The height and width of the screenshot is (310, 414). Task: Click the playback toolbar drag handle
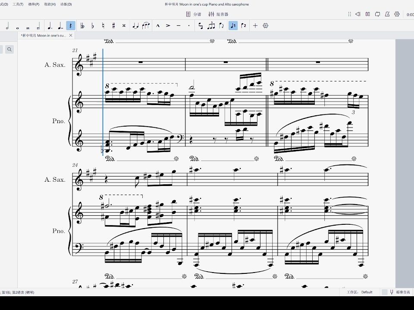[x=349, y=14]
